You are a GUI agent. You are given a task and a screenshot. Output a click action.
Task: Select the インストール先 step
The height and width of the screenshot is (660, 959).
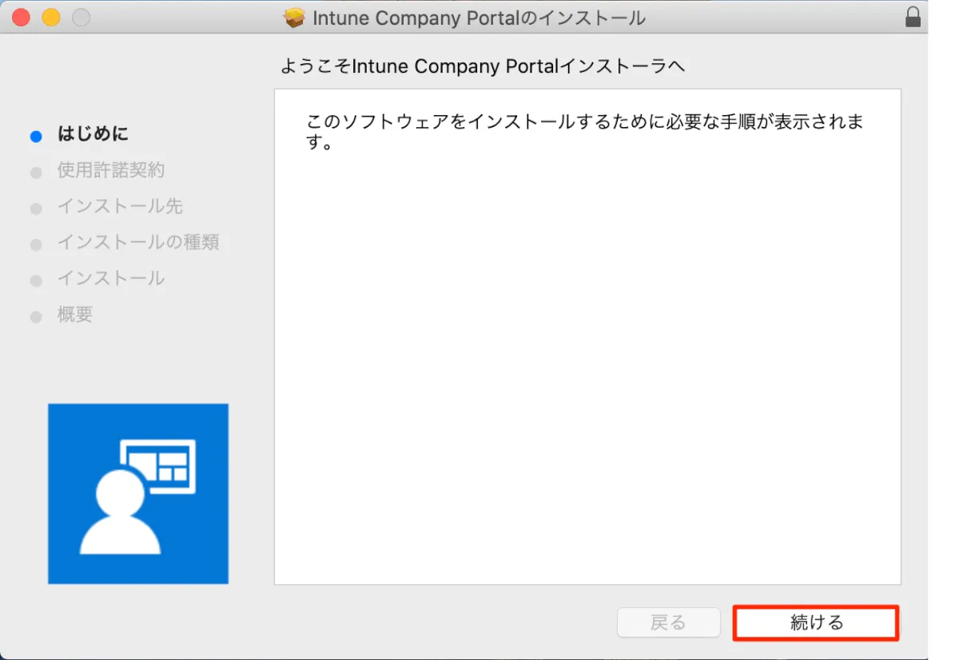pos(120,206)
